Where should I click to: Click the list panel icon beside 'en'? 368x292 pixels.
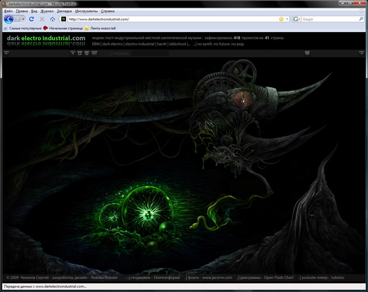click(x=86, y=53)
